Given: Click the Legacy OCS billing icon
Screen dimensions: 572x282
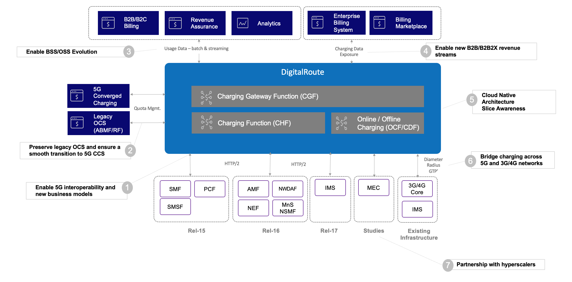Looking at the screenshot, I should [x=77, y=123].
